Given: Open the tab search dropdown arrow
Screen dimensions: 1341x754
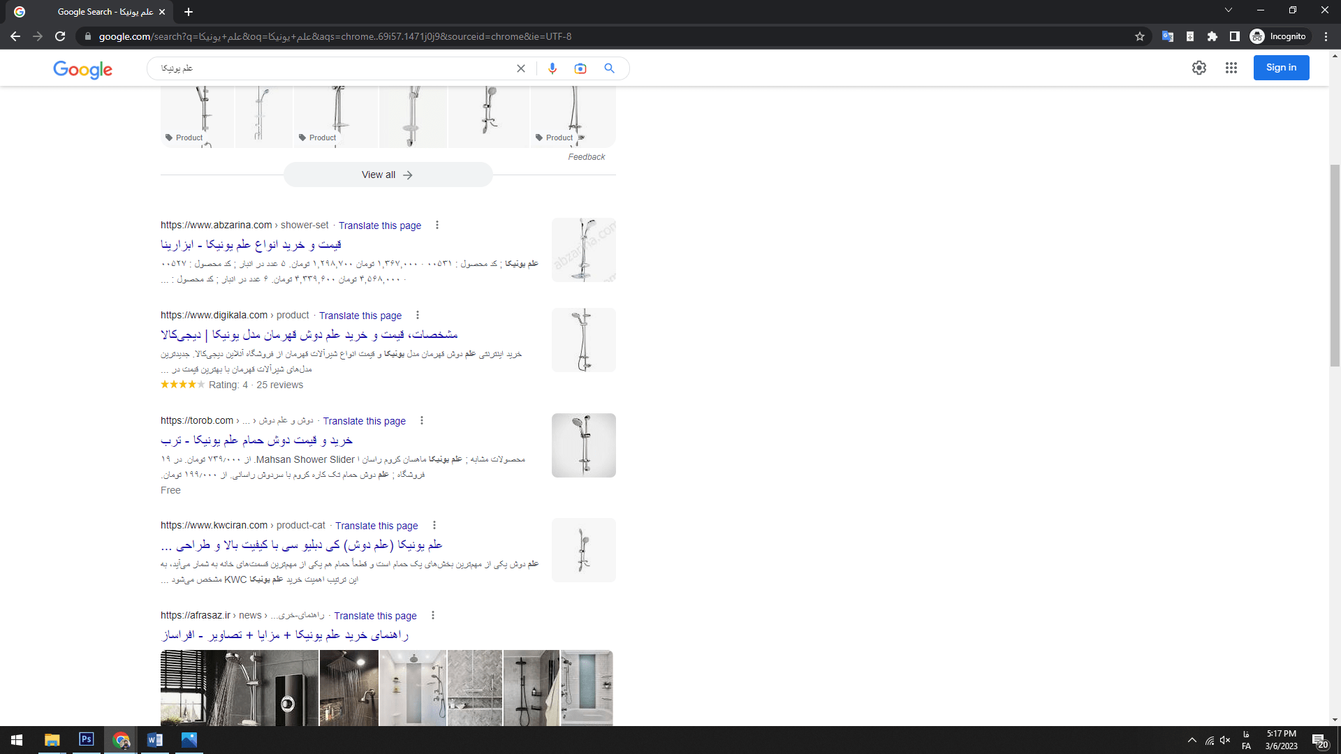Looking at the screenshot, I should click(x=1228, y=10).
